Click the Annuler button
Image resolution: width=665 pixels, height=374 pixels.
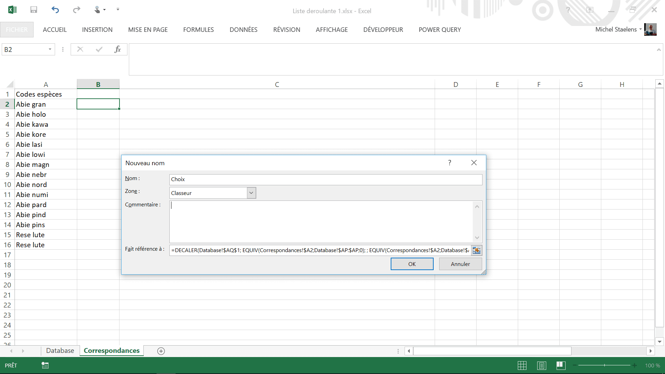[x=460, y=264]
